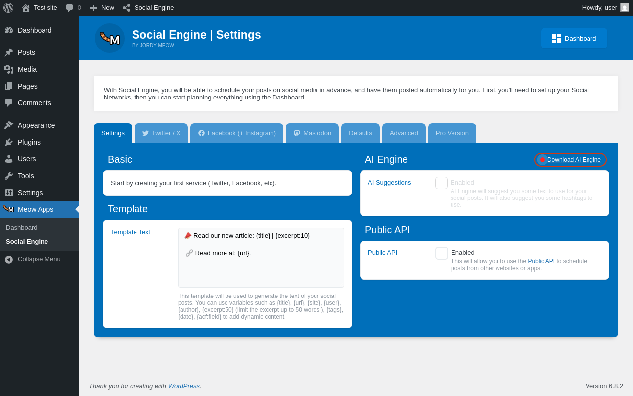633x396 pixels.
Task: Enable the AI Suggestions checkbox
Action: [x=441, y=183]
